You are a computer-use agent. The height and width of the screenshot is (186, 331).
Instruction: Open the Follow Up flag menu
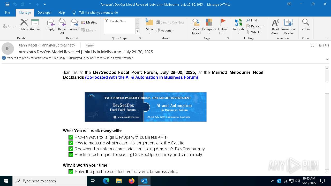222,27
